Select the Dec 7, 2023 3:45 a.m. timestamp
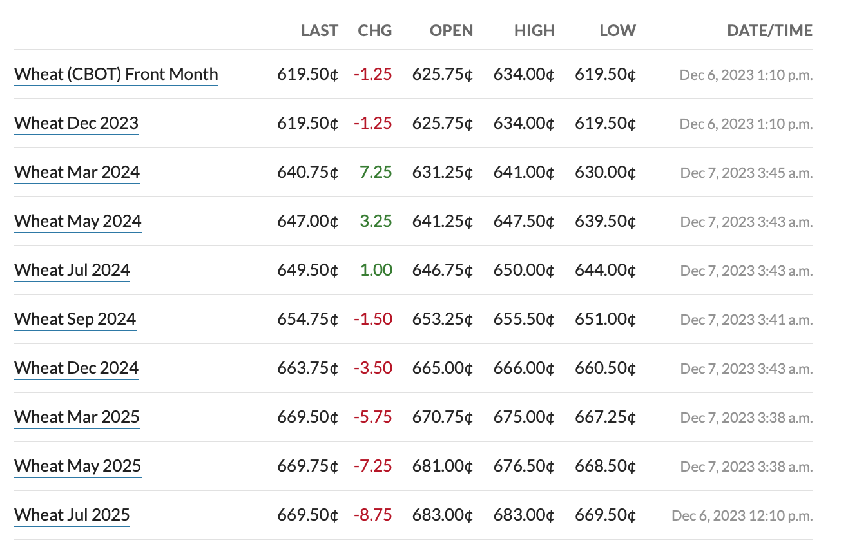 click(747, 173)
